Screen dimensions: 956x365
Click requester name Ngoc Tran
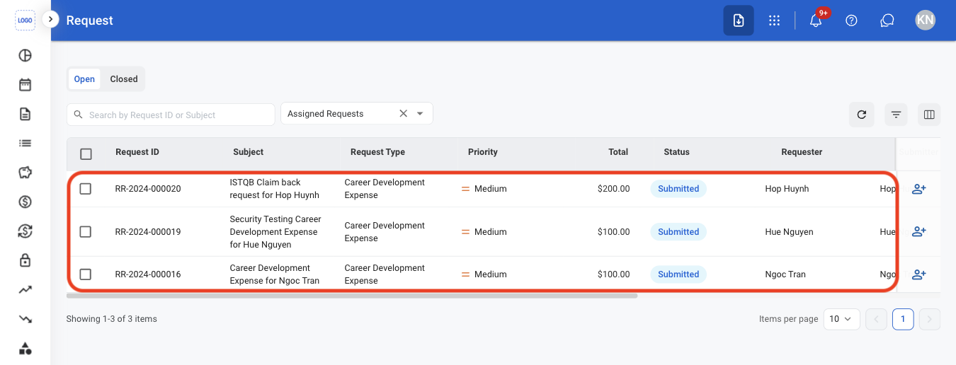click(785, 274)
